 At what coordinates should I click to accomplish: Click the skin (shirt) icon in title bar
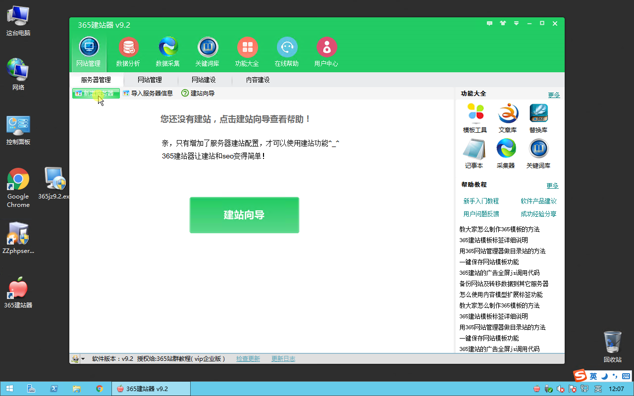coord(503,23)
